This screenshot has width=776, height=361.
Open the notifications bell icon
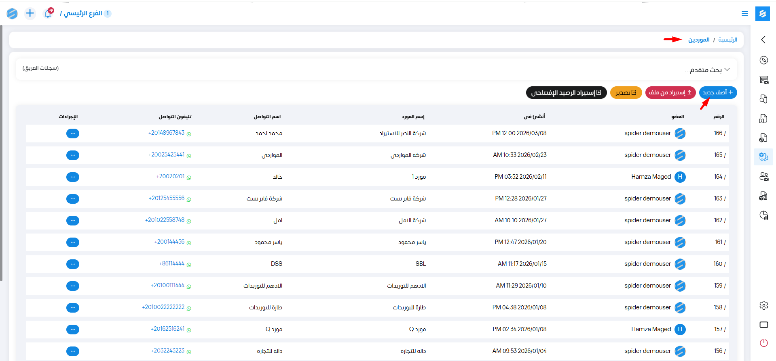pyautogui.click(x=48, y=14)
